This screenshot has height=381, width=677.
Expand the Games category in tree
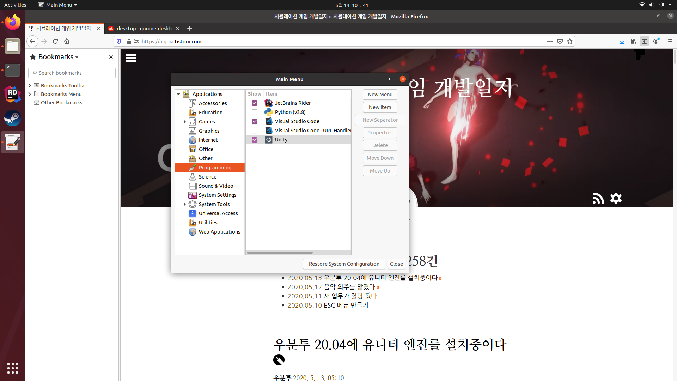click(185, 122)
